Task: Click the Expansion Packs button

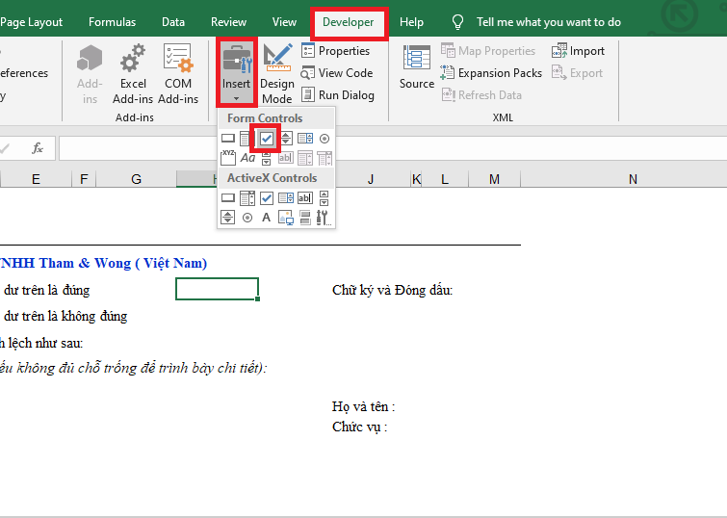Action: pos(491,73)
